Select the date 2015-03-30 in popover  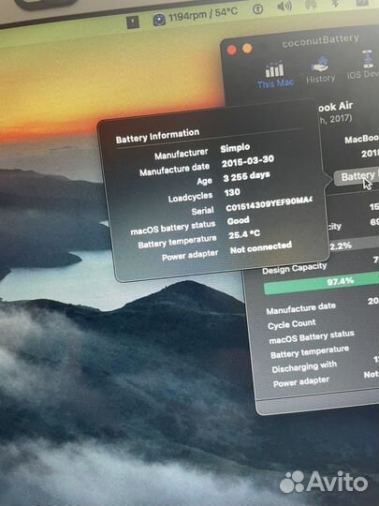(x=247, y=161)
